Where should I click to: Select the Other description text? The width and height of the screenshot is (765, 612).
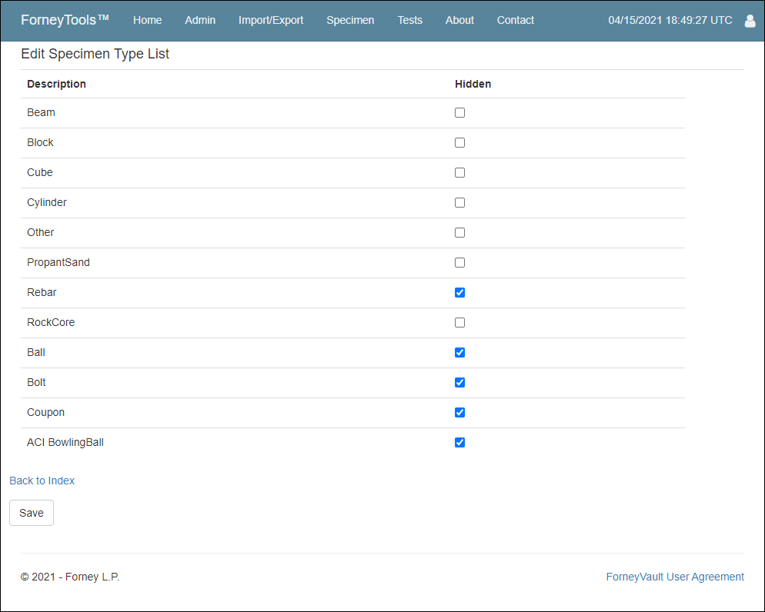pos(41,232)
